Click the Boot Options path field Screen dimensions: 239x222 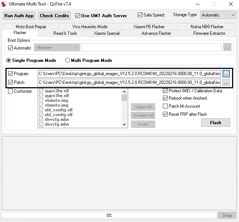pos(151,48)
